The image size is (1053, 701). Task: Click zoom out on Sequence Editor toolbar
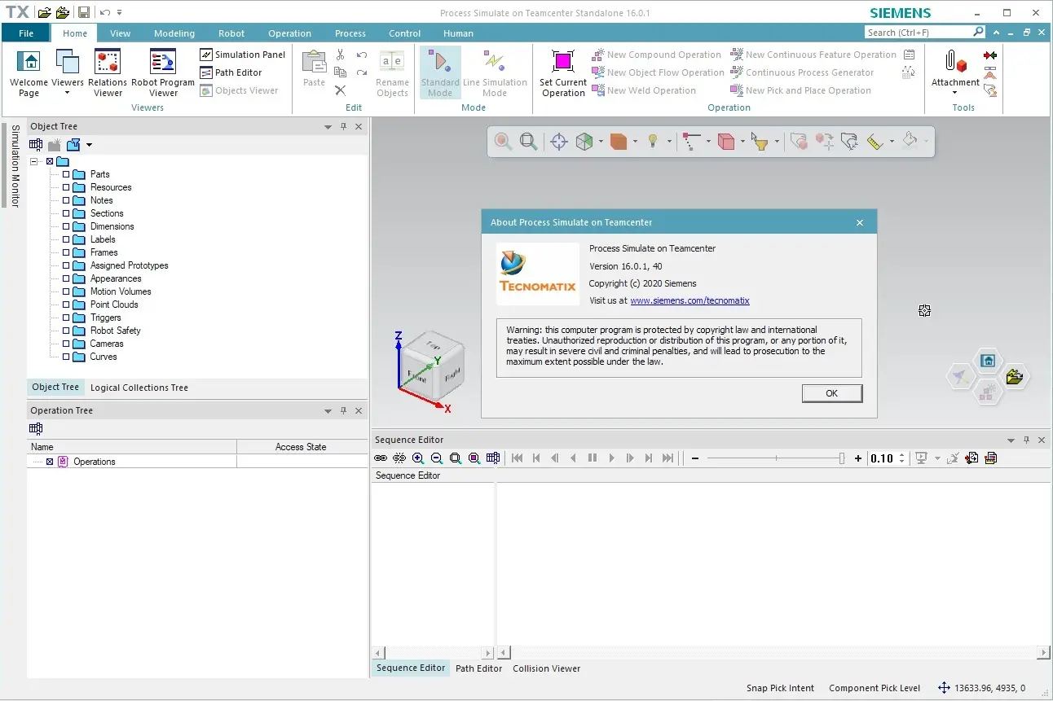tap(437, 458)
